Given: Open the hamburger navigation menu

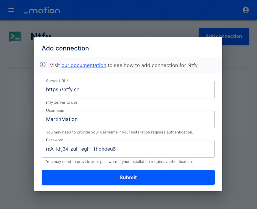Looking at the screenshot, I should (11, 10).
